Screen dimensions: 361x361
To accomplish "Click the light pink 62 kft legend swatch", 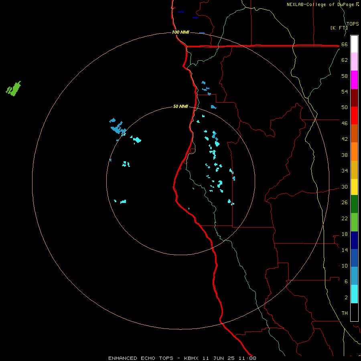I will point(354,62).
